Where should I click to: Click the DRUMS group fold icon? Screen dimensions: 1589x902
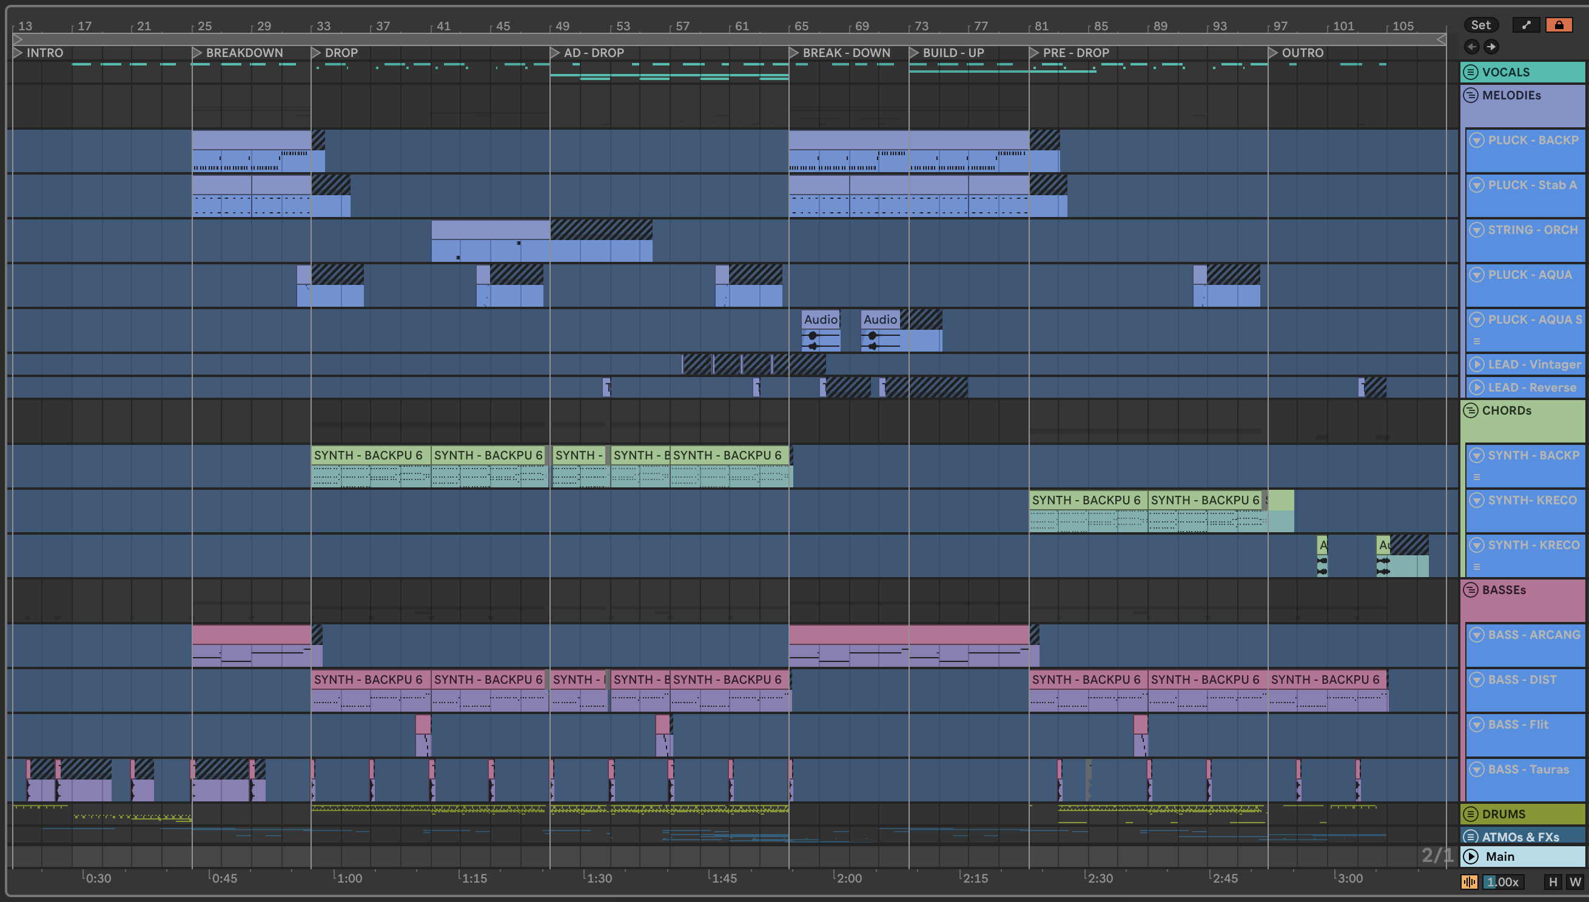[1470, 814]
